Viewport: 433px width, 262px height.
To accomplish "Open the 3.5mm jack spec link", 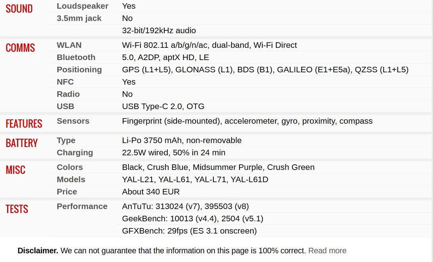I will [x=79, y=18].
